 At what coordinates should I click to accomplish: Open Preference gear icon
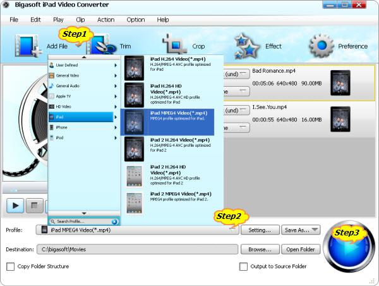tap(321, 46)
